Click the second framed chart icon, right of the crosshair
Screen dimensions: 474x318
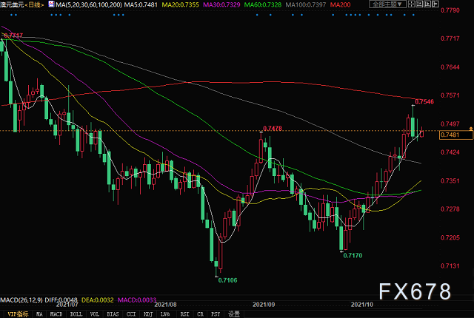[x=419, y=4]
